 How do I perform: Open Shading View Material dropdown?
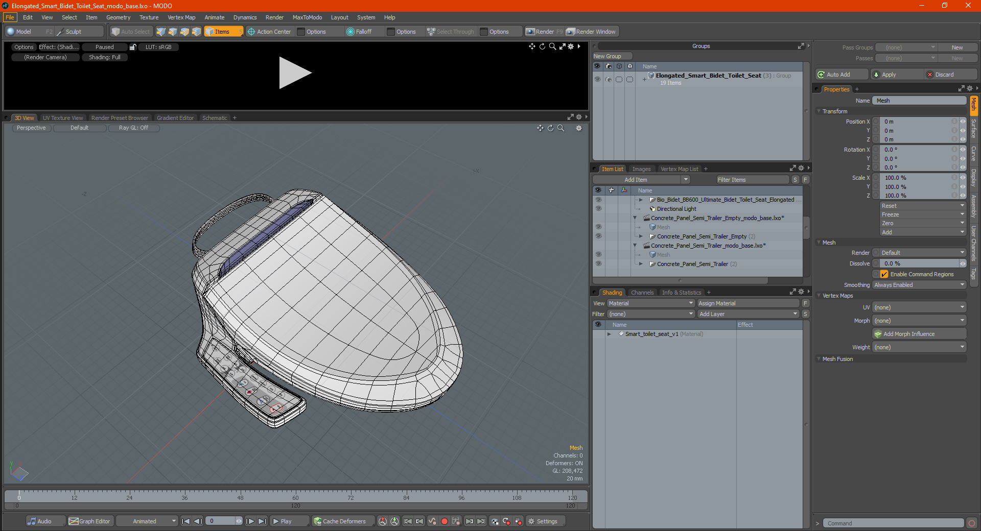point(650,303)
